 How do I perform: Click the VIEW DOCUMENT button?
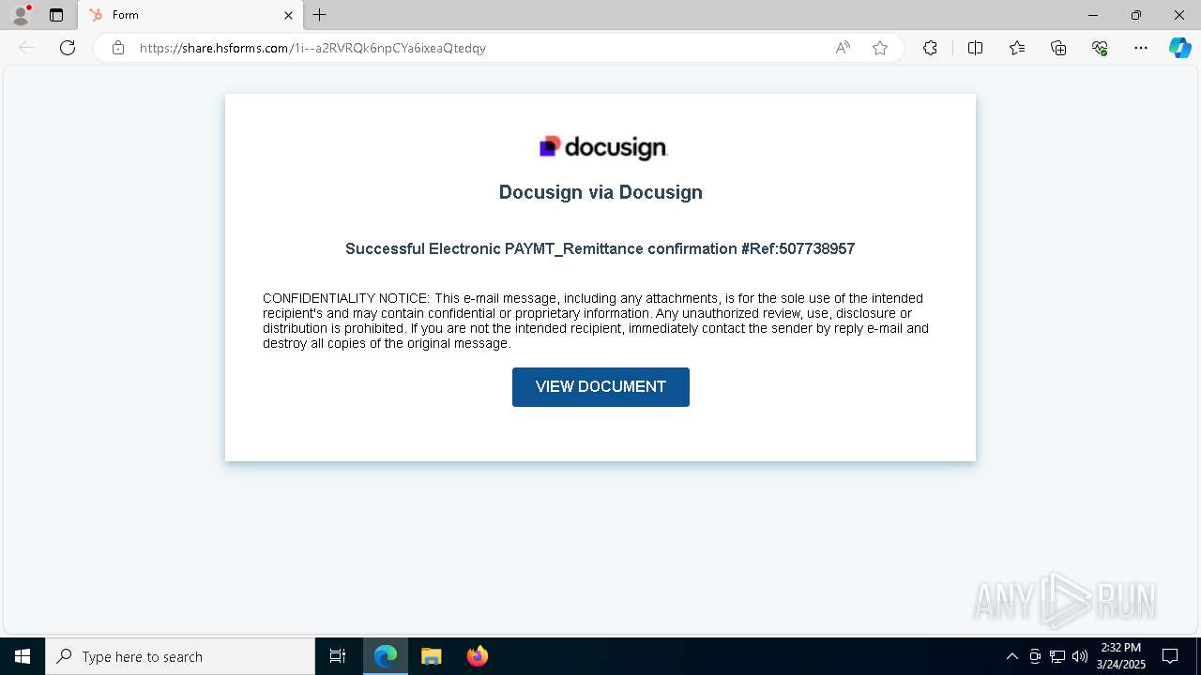pyautogui.click(x=600, y=387)
